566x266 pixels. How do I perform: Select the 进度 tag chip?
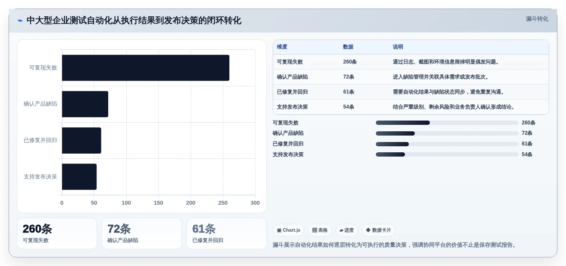(x=347, y=230)
